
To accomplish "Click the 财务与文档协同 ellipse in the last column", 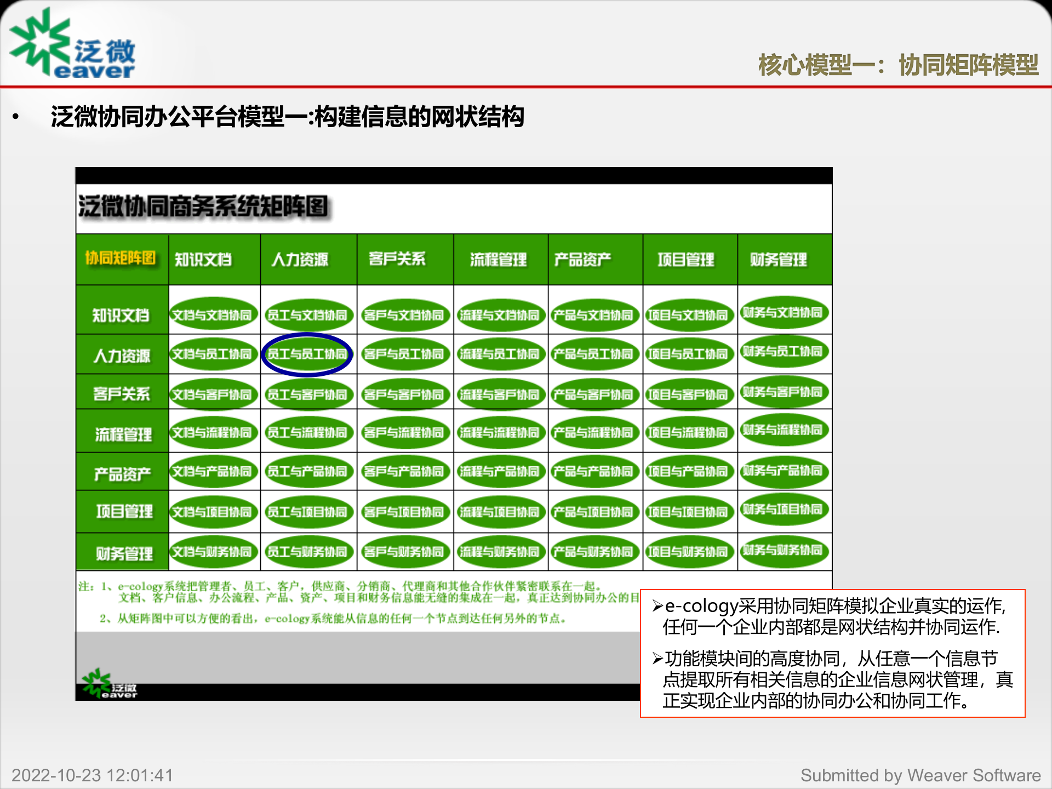I will click(785, 313).
